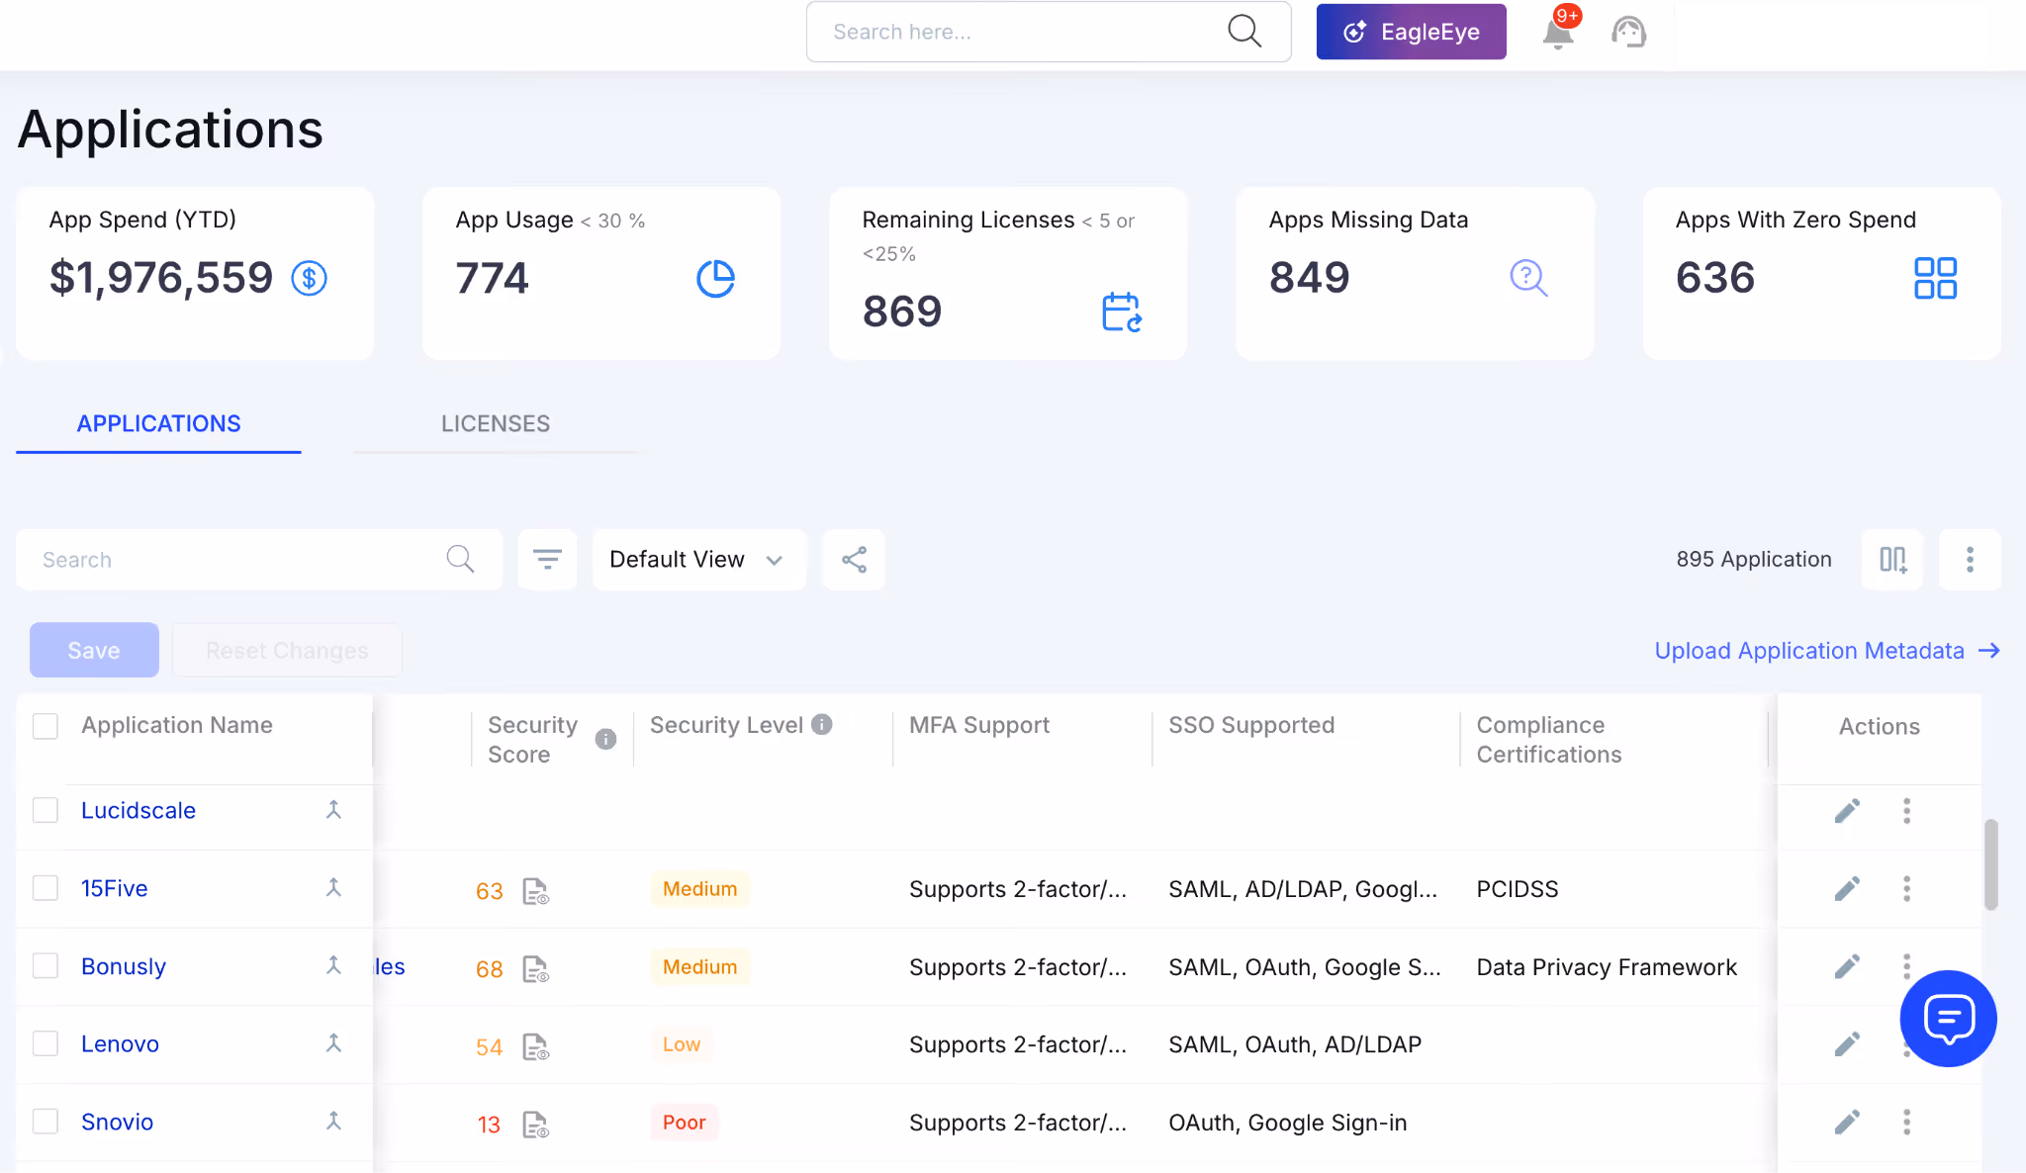Switch to the APPLICATIONS tab
The width and height of the screenshot is (2026, 1173).
[158, 424]
